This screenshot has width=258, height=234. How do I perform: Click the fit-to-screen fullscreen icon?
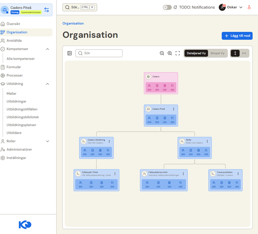coord(177,53)
